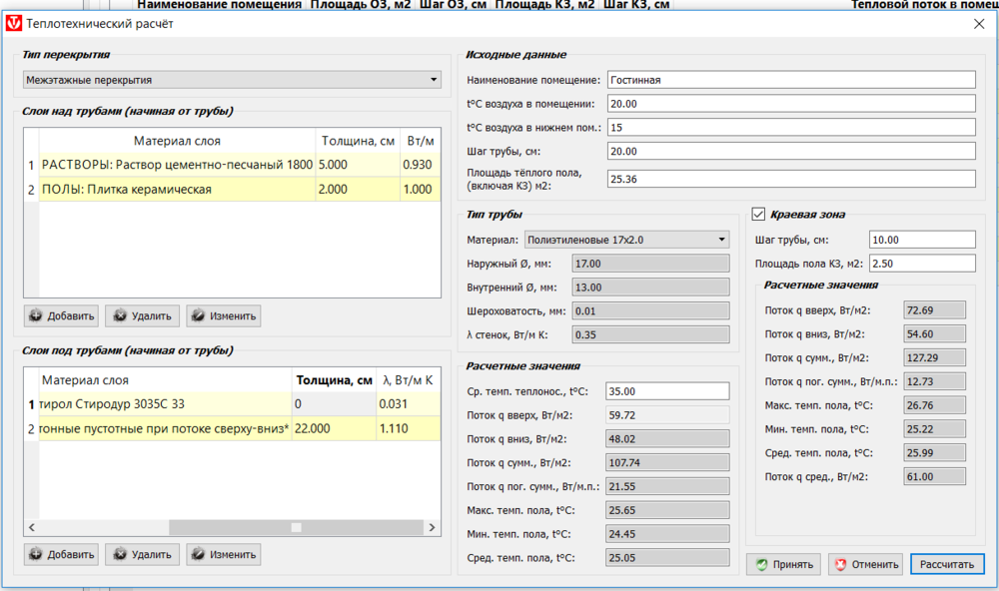Image resolution: width=999 pixels, height=591 pixels.
Task: Click the scrollbar right arrow in lower table
Action: point(433,527)
